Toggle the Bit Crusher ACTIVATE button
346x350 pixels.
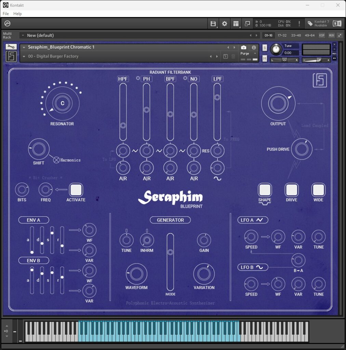click(x=76, y=190)
